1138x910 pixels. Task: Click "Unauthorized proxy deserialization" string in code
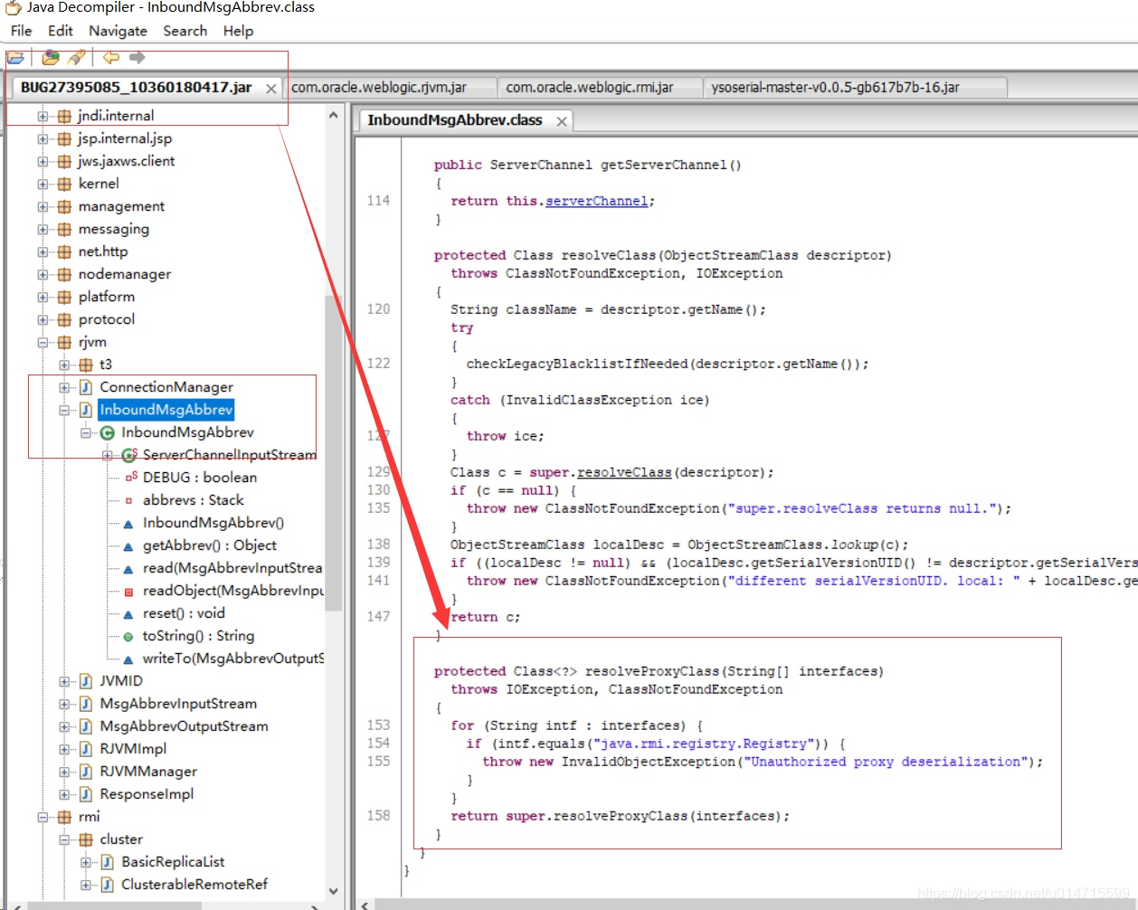pos(889,762)
